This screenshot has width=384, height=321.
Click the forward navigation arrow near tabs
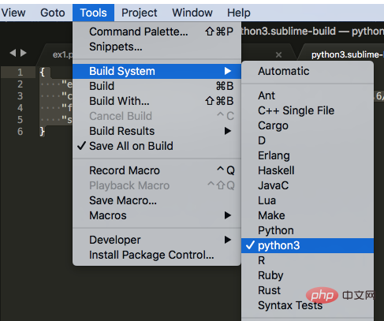click(24, 53)
